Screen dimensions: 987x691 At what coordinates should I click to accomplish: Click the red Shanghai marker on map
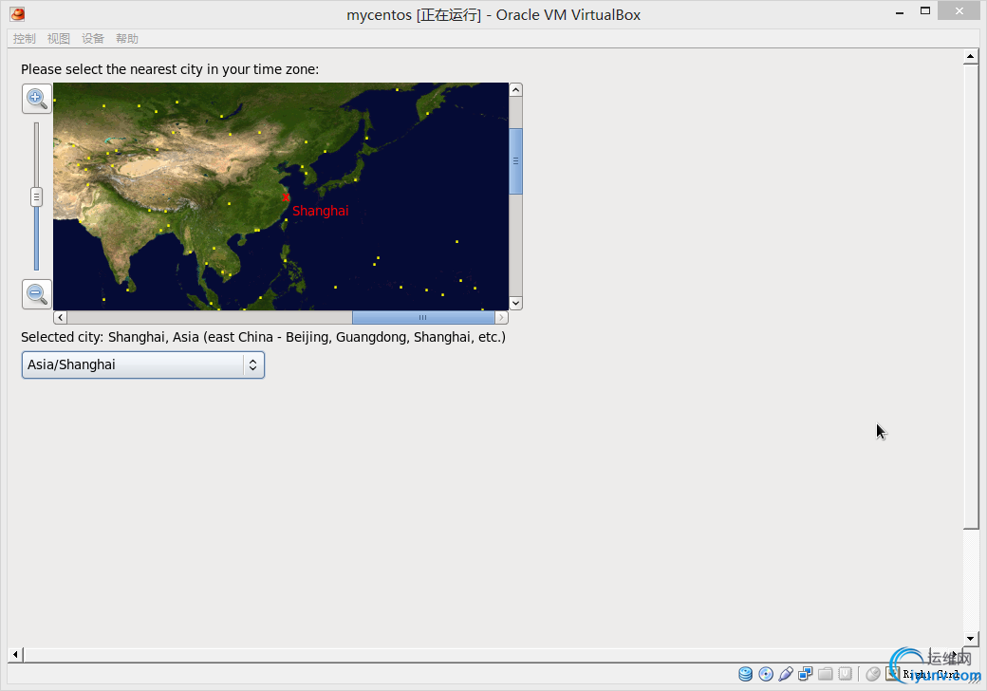click(286, 197)
